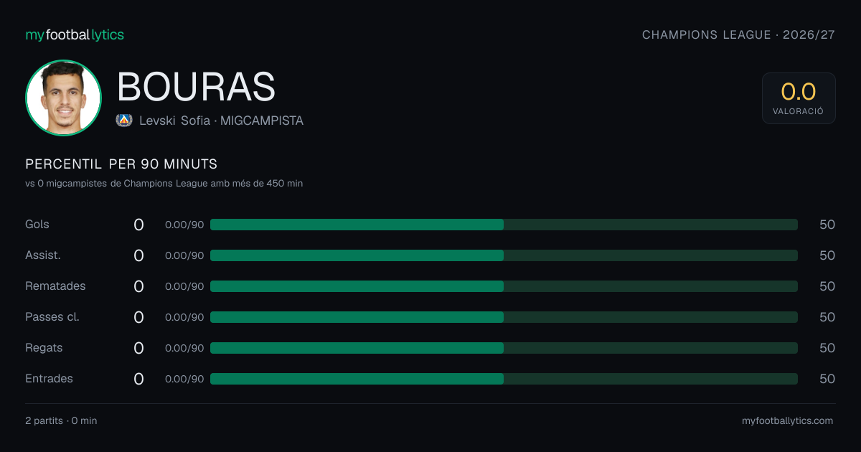Click the Regats percentile bar

504,348
